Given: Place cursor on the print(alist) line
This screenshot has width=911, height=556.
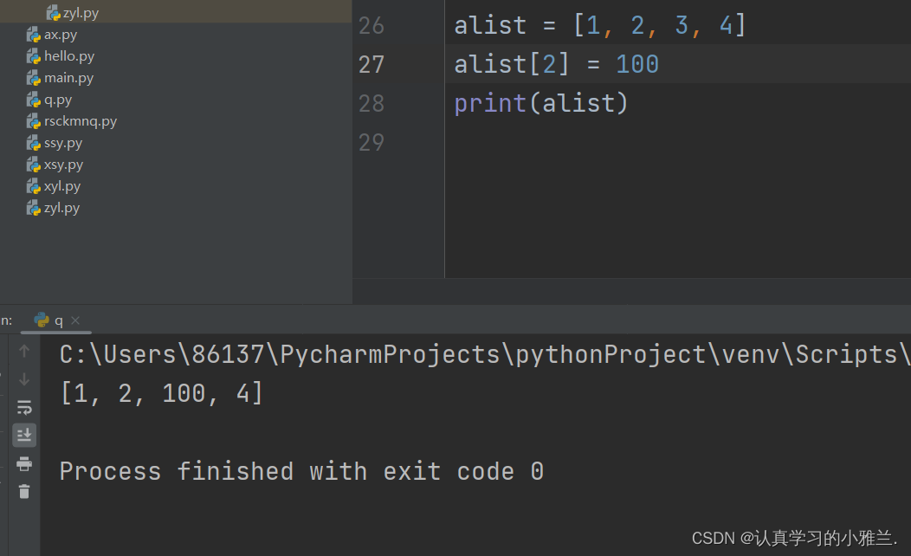Looking at the screenshot, I should click(x=540, y=103).
